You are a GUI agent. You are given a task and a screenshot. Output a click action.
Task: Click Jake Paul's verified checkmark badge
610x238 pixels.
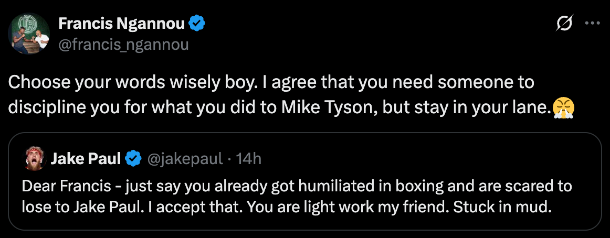(134, 158)
